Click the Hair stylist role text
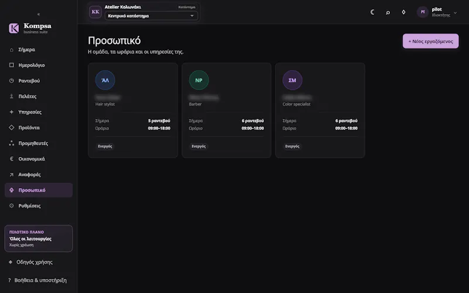 105,104
